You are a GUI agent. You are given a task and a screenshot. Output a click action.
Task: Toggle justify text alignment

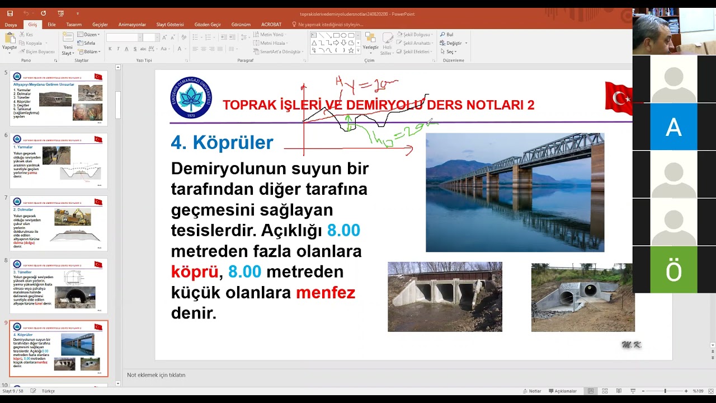pyautogui.click(x=220, y=49)
